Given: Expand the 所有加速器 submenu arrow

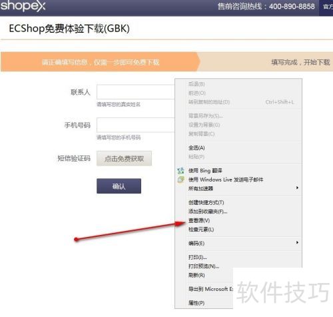Looking at the screenshot, I should (297, 188).
